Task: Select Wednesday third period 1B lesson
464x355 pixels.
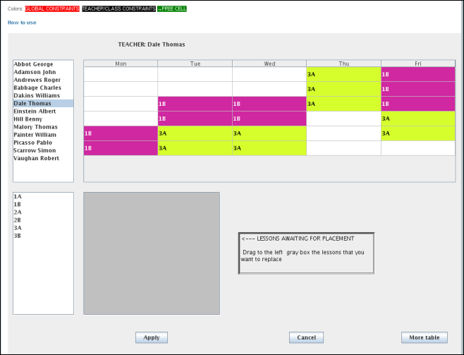Action: click(269, 104)
